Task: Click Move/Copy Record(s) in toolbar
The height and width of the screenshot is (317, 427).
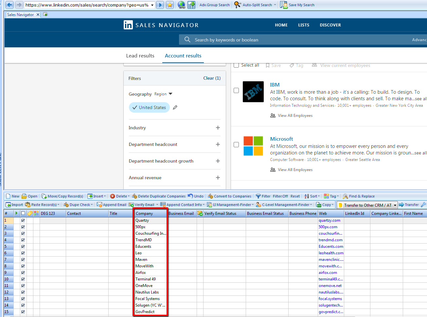Action: click(62, 196)
